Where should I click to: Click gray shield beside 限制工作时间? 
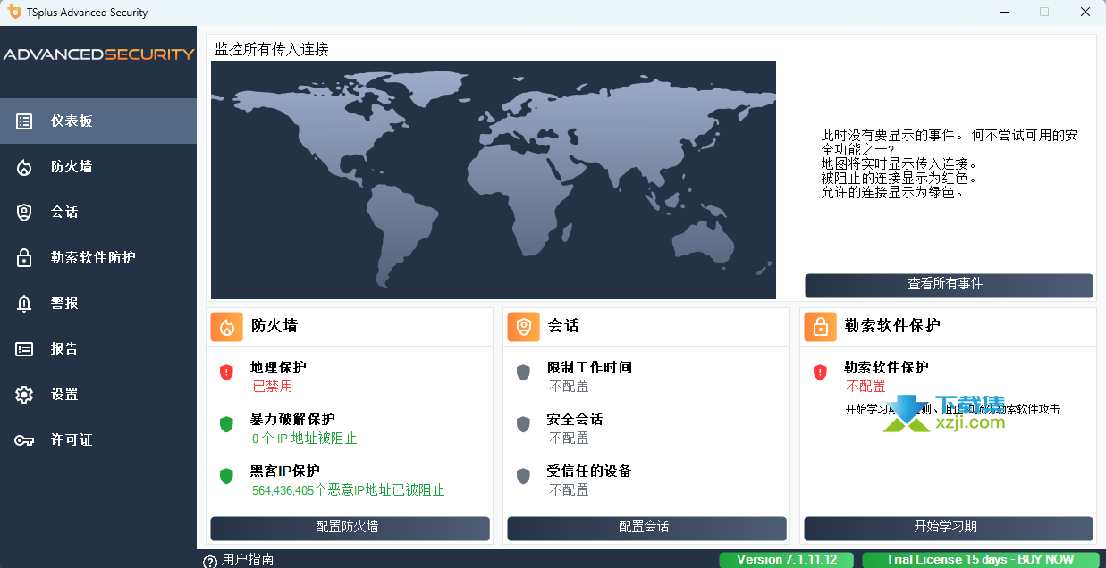tap(523, 372)
